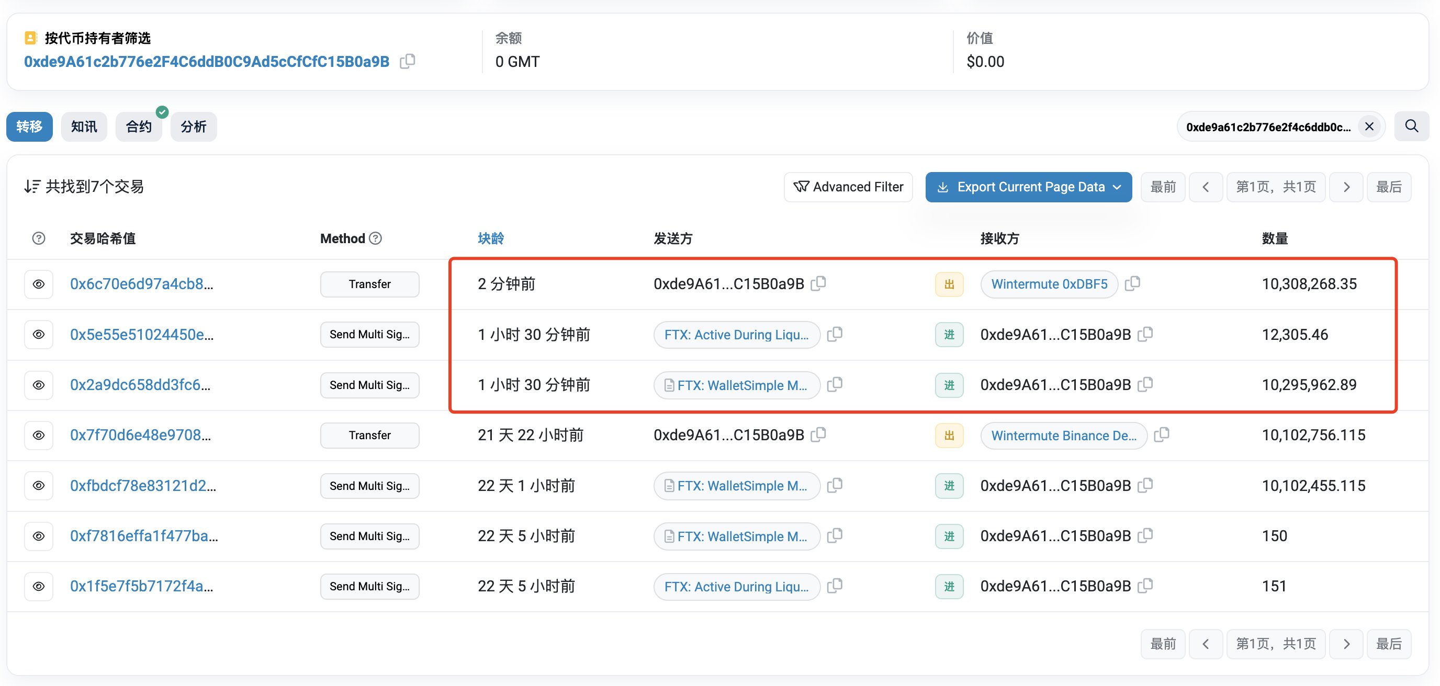Screen dimensions: 1440x686
Task: Toggle eye preview for 0x7f70d6e48e9708 transaction
Action: pyautogui.click(x=39, y=435)
